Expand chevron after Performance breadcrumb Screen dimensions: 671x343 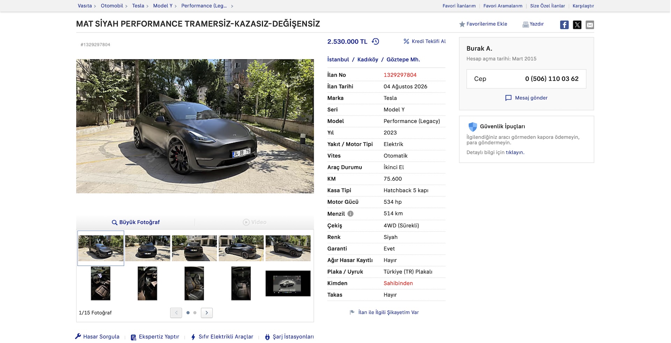pyautogui.click(x=232, y=6)
